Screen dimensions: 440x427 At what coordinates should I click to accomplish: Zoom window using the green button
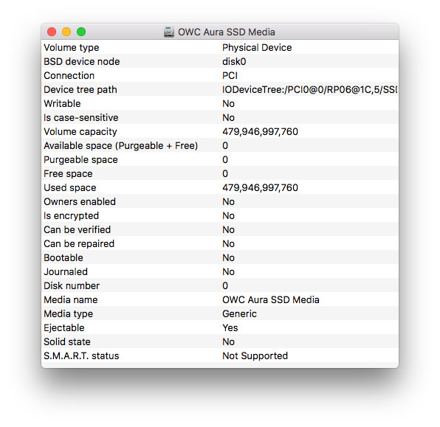[x=81, y=32]
